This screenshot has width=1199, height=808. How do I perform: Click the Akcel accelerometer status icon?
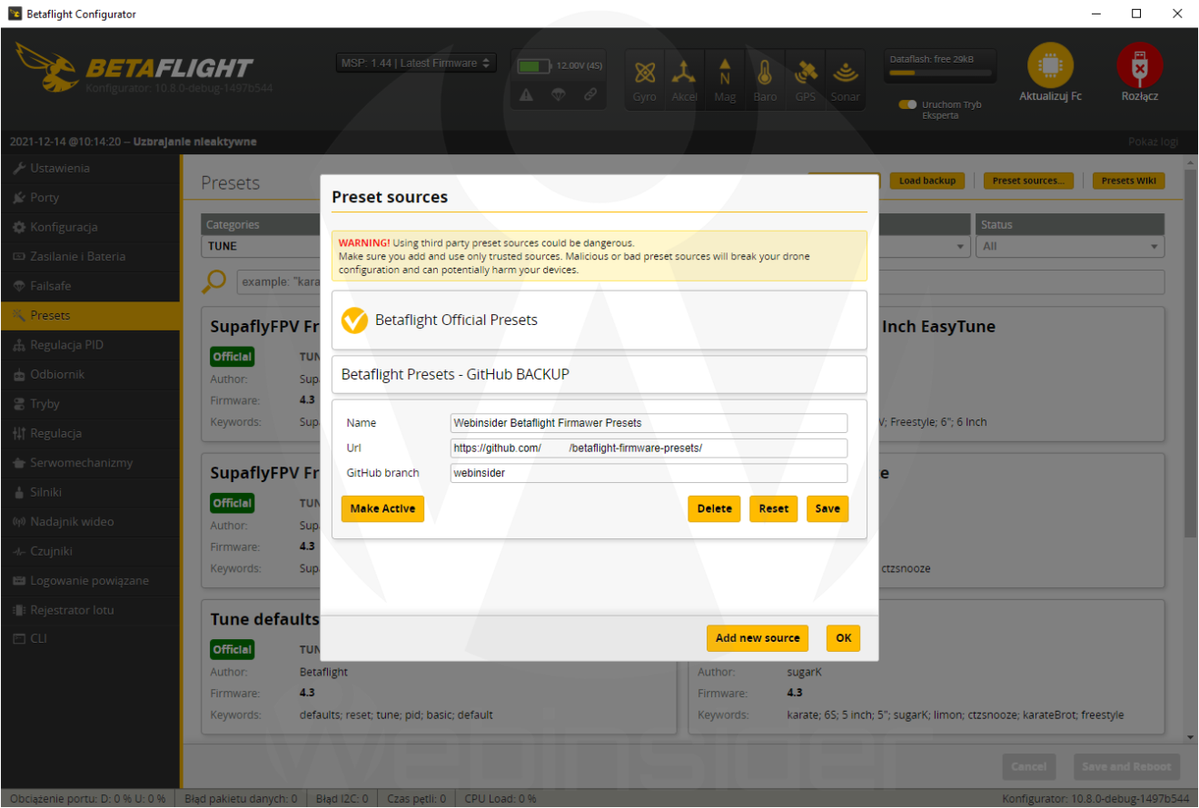pyautogui.click(x=684, y=73)
